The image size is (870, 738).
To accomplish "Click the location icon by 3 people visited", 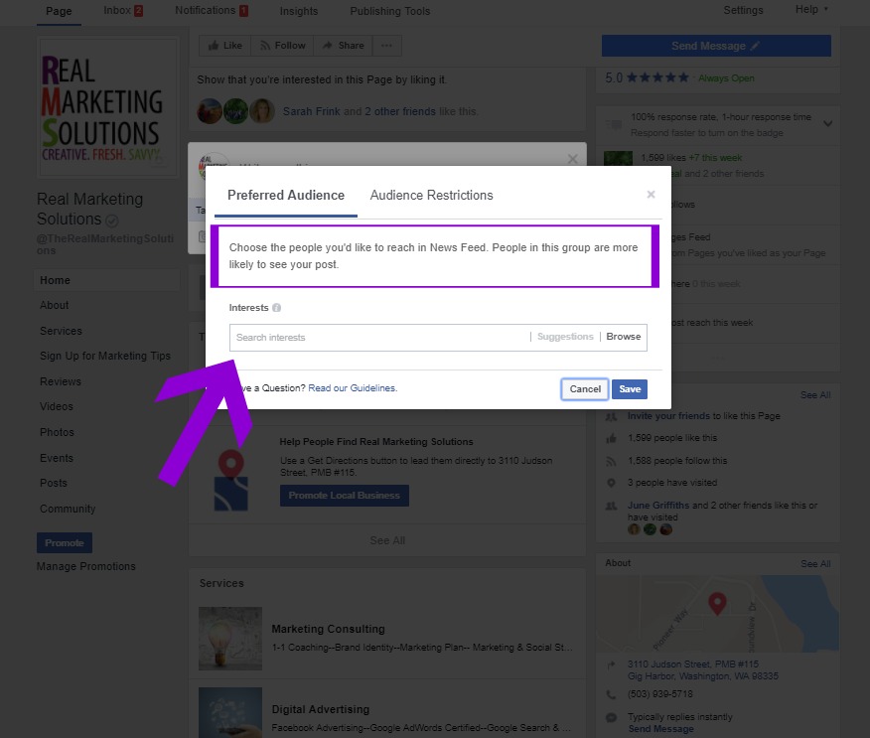I will tap(611, 483).
